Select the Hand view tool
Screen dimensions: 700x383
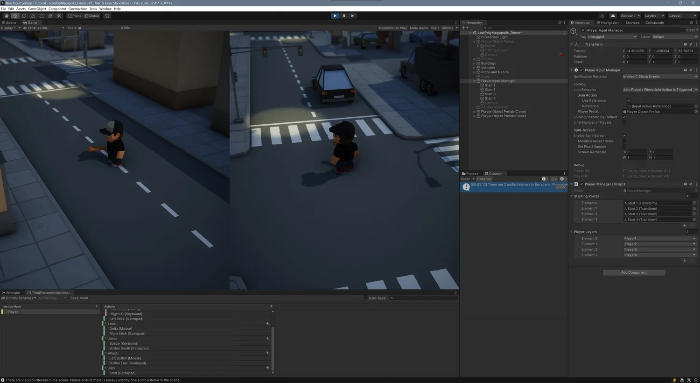[6, 15]
